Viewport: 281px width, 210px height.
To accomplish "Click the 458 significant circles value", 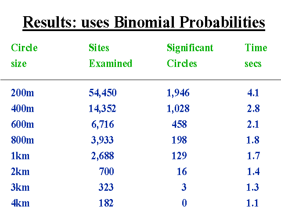I will coord(179,124).
